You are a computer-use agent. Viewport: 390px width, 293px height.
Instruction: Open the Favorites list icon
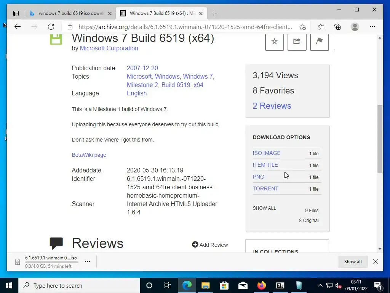pyautogui.click(x=321, y=27)
